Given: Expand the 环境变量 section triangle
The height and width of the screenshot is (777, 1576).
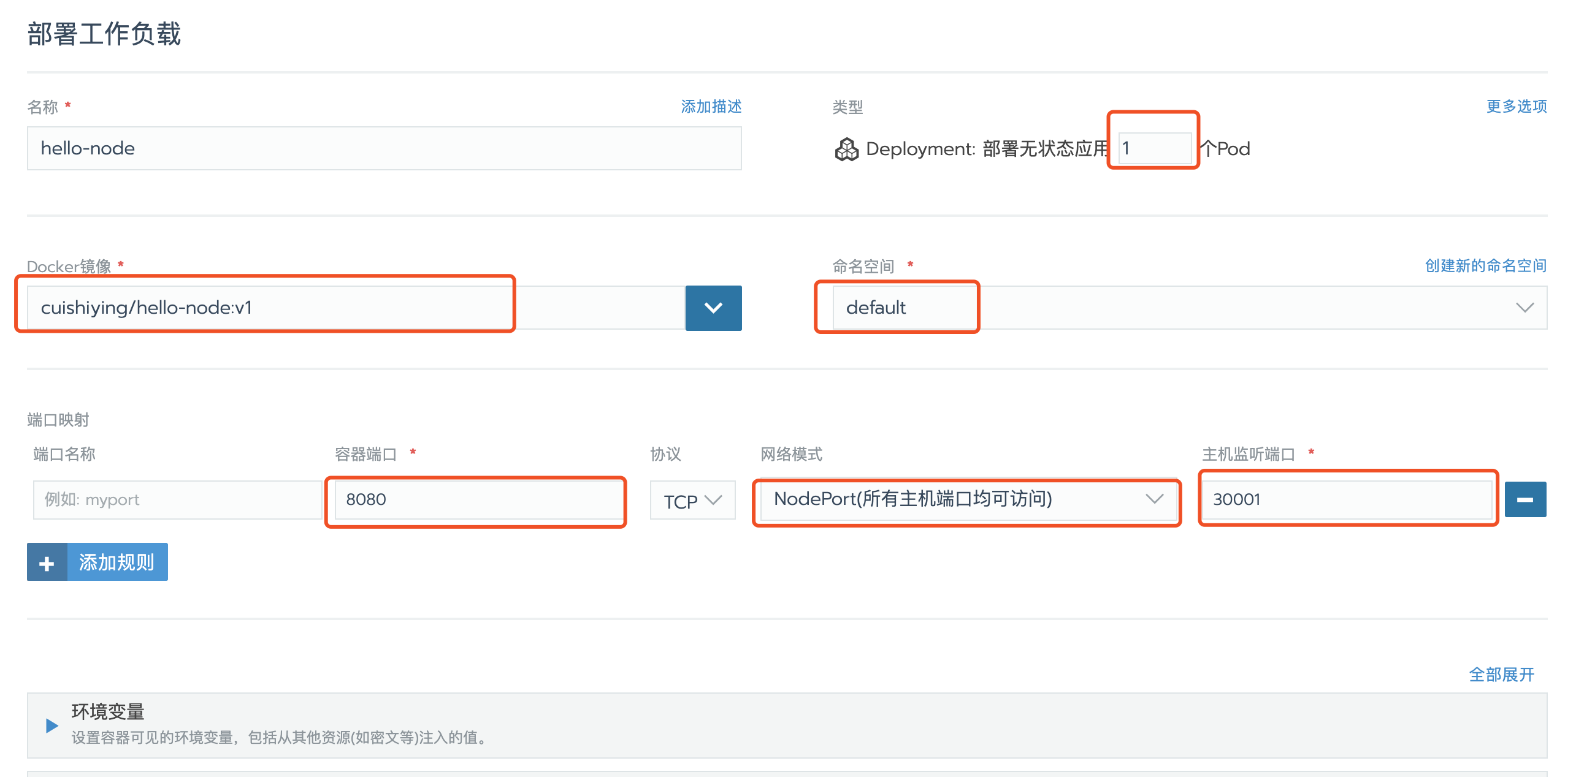Looking at the screenshot, I should tap(52, 726).
